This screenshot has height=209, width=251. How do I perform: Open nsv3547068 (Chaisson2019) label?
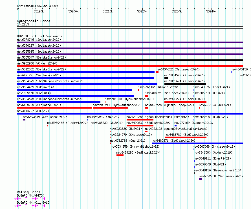click(x=214, y=146)
